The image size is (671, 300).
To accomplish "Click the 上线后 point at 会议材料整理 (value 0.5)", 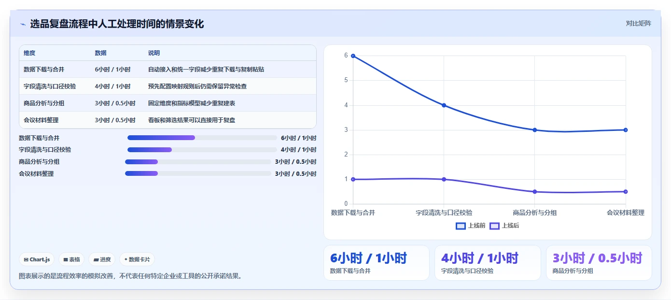I will [x=626, y=192].
